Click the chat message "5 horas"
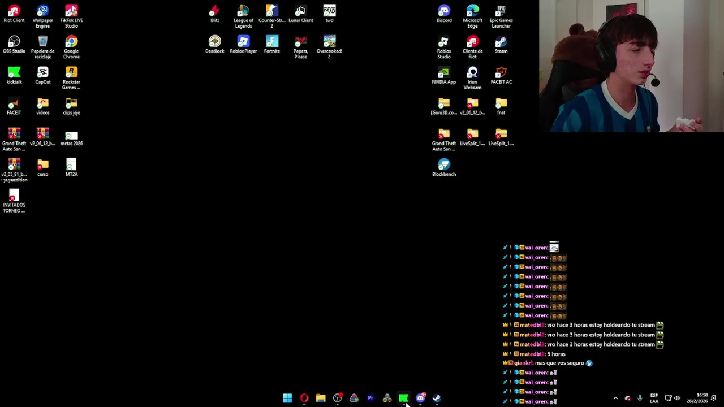This screenshot has width=724, height=407. [x=556, y=354]
